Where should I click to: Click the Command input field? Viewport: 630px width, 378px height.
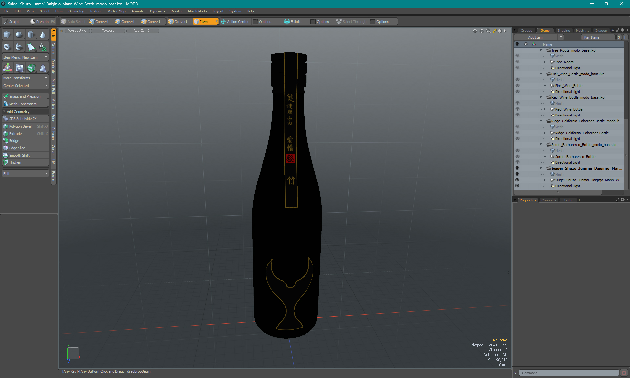569,373
